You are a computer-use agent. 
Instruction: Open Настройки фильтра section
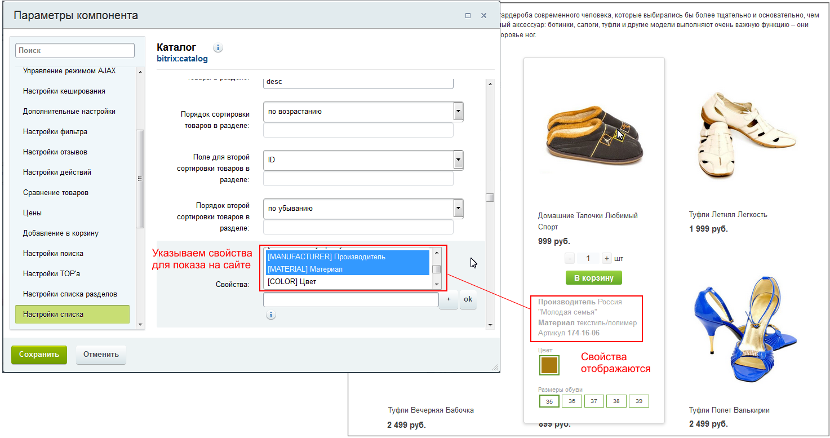click(x=55, y=131)
